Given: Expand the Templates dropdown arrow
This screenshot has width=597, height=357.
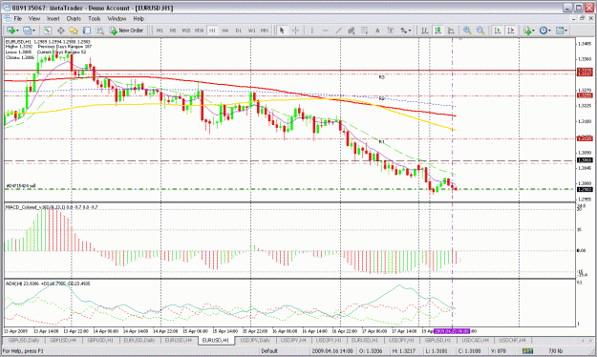Looking at the screenshot, I should click(566, 31).
